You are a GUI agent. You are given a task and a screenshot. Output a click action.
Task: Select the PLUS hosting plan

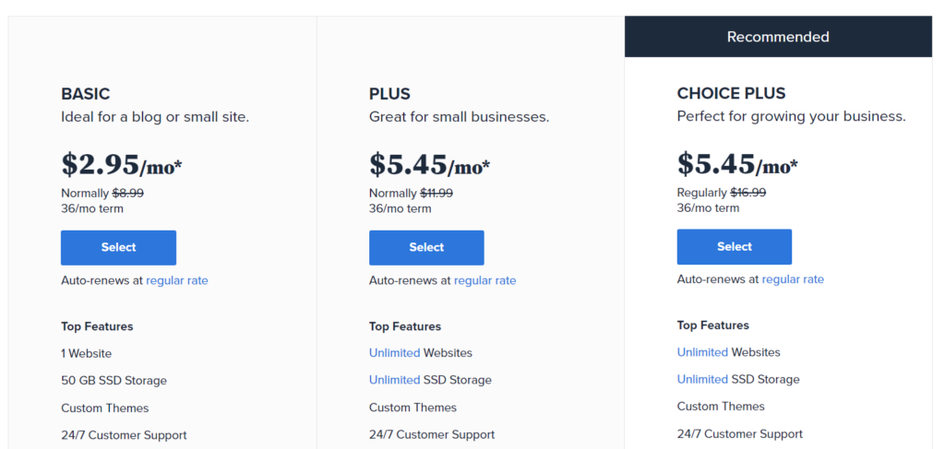click(426, 247)
